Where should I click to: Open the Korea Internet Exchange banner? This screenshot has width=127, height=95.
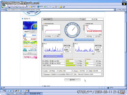point(30,53)
